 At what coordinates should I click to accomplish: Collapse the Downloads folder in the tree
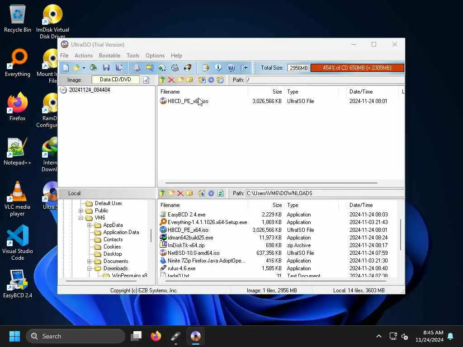89,268
